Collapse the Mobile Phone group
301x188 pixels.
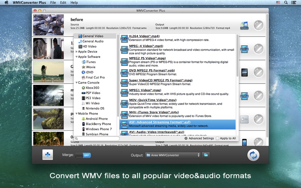tap(77, 114)
